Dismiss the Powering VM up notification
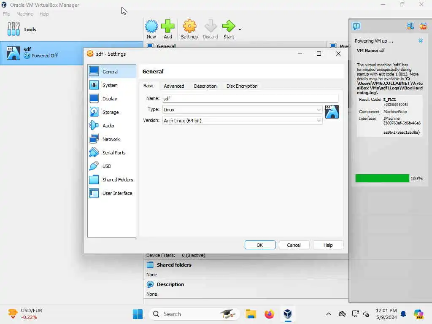Screen dimensions: 432x324 pyautogui.click(x=421, y=40)
